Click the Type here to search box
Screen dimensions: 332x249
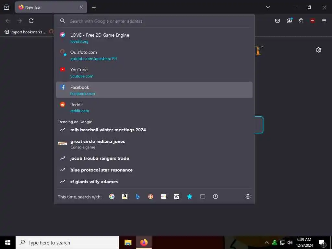(67, 243)
